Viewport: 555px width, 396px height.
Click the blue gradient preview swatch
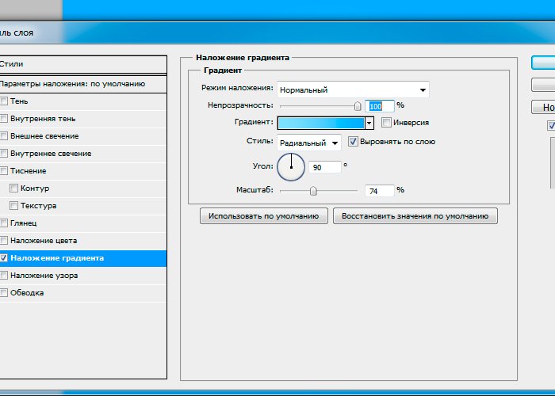coord(320,123)
